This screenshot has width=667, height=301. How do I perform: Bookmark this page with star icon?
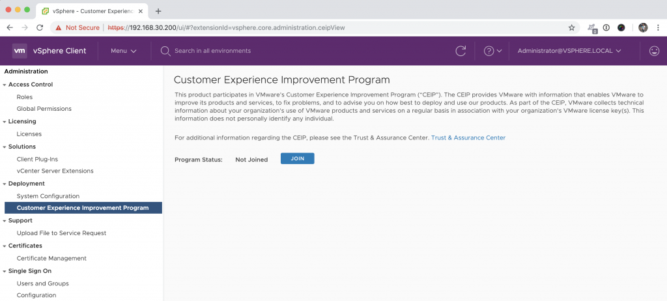571,27
